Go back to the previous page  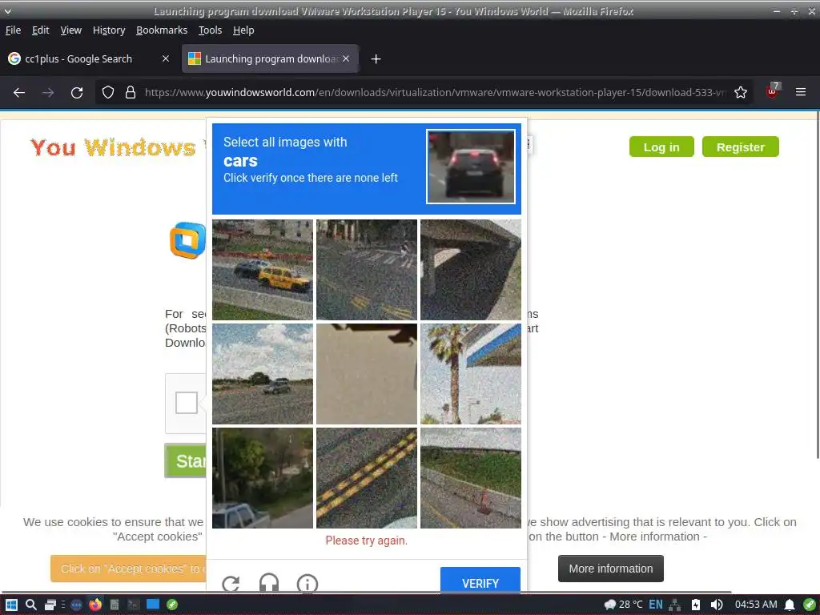click(19, 93)
